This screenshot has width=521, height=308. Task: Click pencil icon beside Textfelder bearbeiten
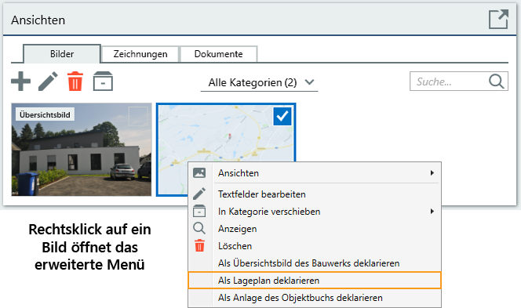(x=199, y=194)
